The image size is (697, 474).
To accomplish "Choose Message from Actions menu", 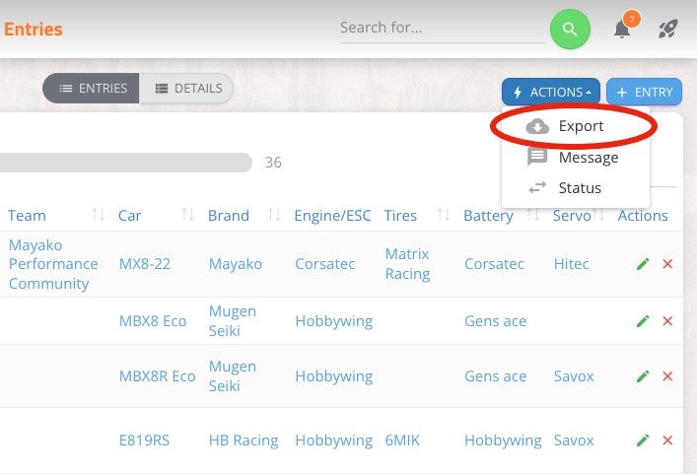I will (x=575, y=158).
